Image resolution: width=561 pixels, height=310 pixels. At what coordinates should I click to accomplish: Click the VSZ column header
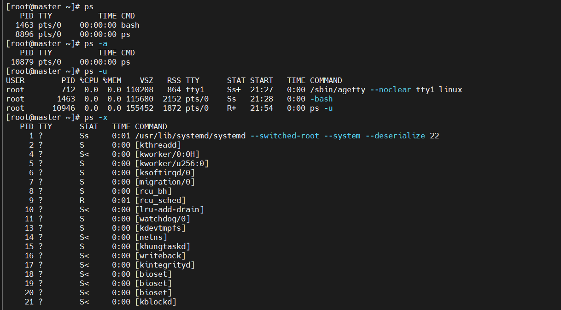point(146,80)
